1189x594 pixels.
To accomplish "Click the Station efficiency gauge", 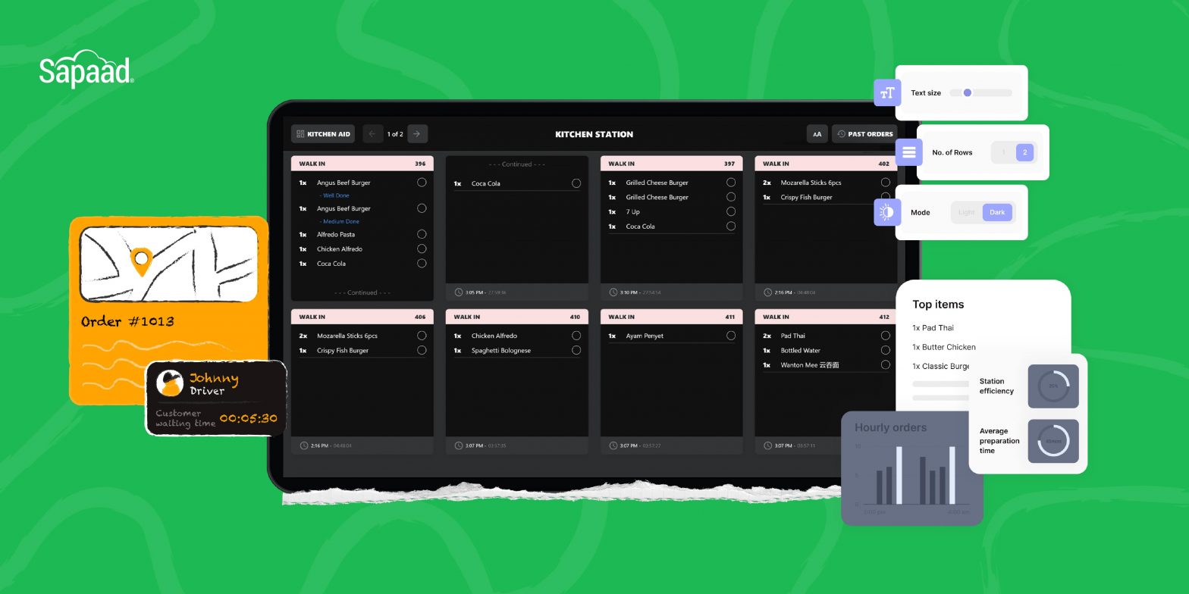I will [x=1053, y=386].
